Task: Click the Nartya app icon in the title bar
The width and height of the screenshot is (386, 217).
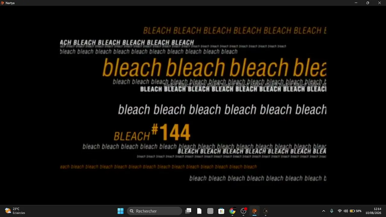Action: [3, 3]
